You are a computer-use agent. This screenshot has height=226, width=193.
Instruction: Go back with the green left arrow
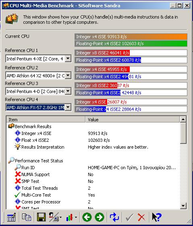(x=87, y=217)
